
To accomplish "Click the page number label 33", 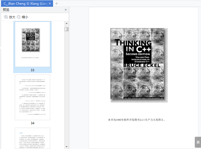I will pyautogui.click(x=33, y=70).
